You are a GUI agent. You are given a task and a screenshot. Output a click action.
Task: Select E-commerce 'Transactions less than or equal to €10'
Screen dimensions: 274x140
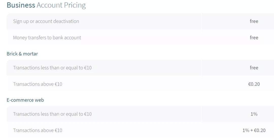coord(52,114)
